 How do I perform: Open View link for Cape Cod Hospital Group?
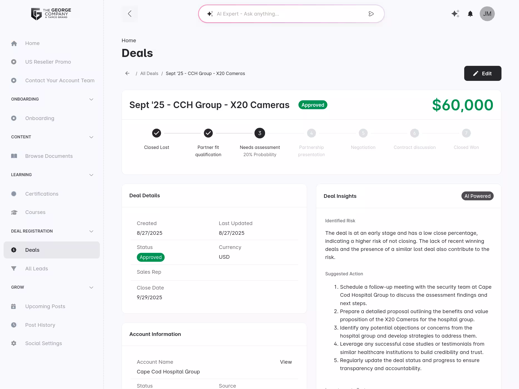(x=286, y=362)
